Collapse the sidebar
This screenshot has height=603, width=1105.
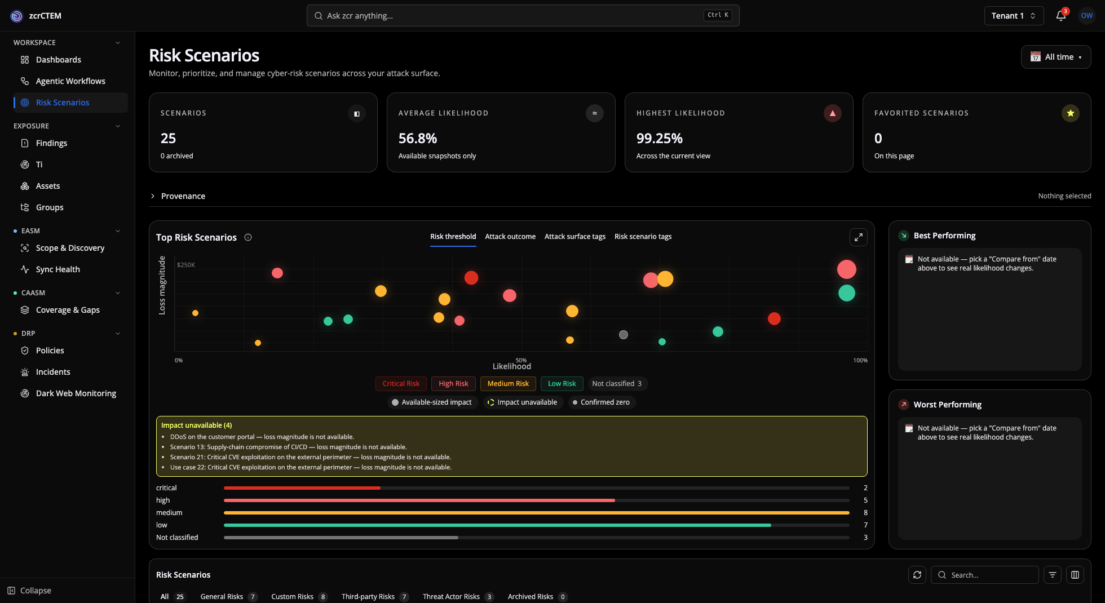29,591
